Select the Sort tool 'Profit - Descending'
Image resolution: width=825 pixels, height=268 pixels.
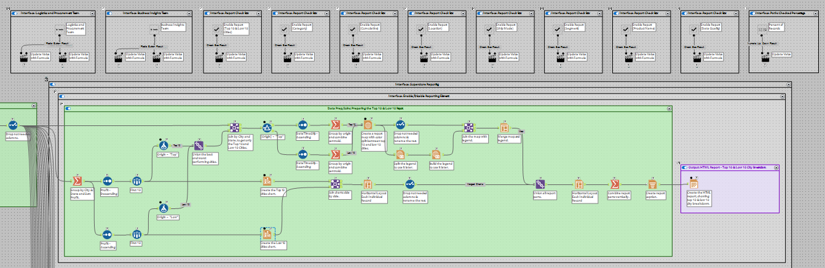pos(107,181)
